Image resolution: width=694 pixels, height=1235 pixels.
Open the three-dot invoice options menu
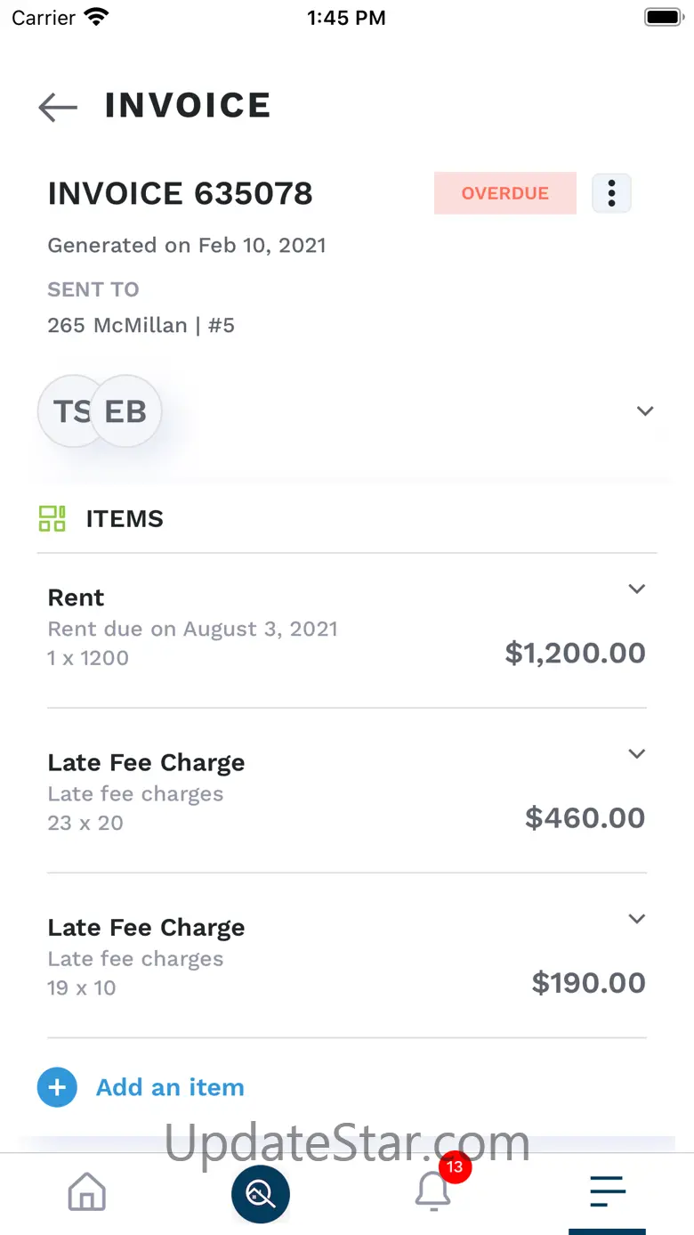click(x=611, y=193)
